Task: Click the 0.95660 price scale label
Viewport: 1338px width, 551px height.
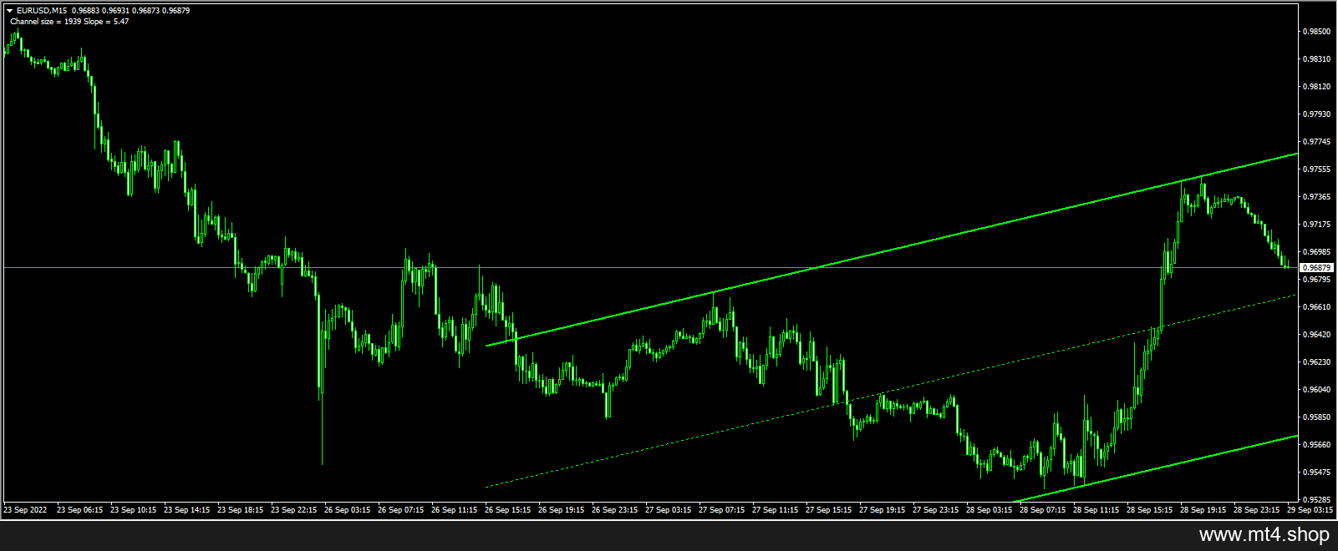Action: 1316,445
